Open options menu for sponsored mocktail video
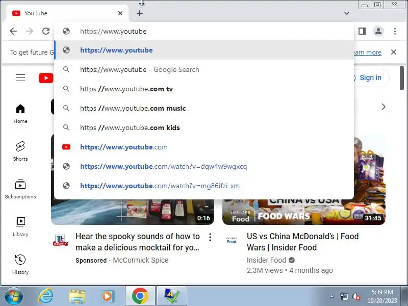 pos(210,237)
